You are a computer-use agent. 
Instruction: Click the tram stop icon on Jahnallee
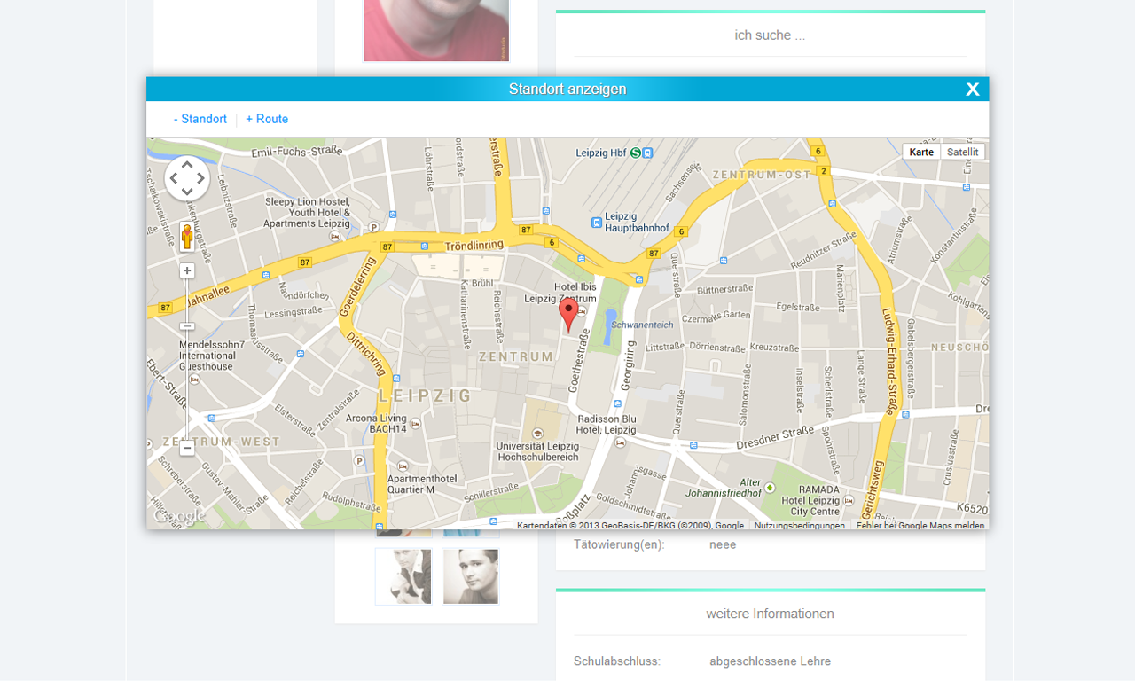tap(265, 275)
